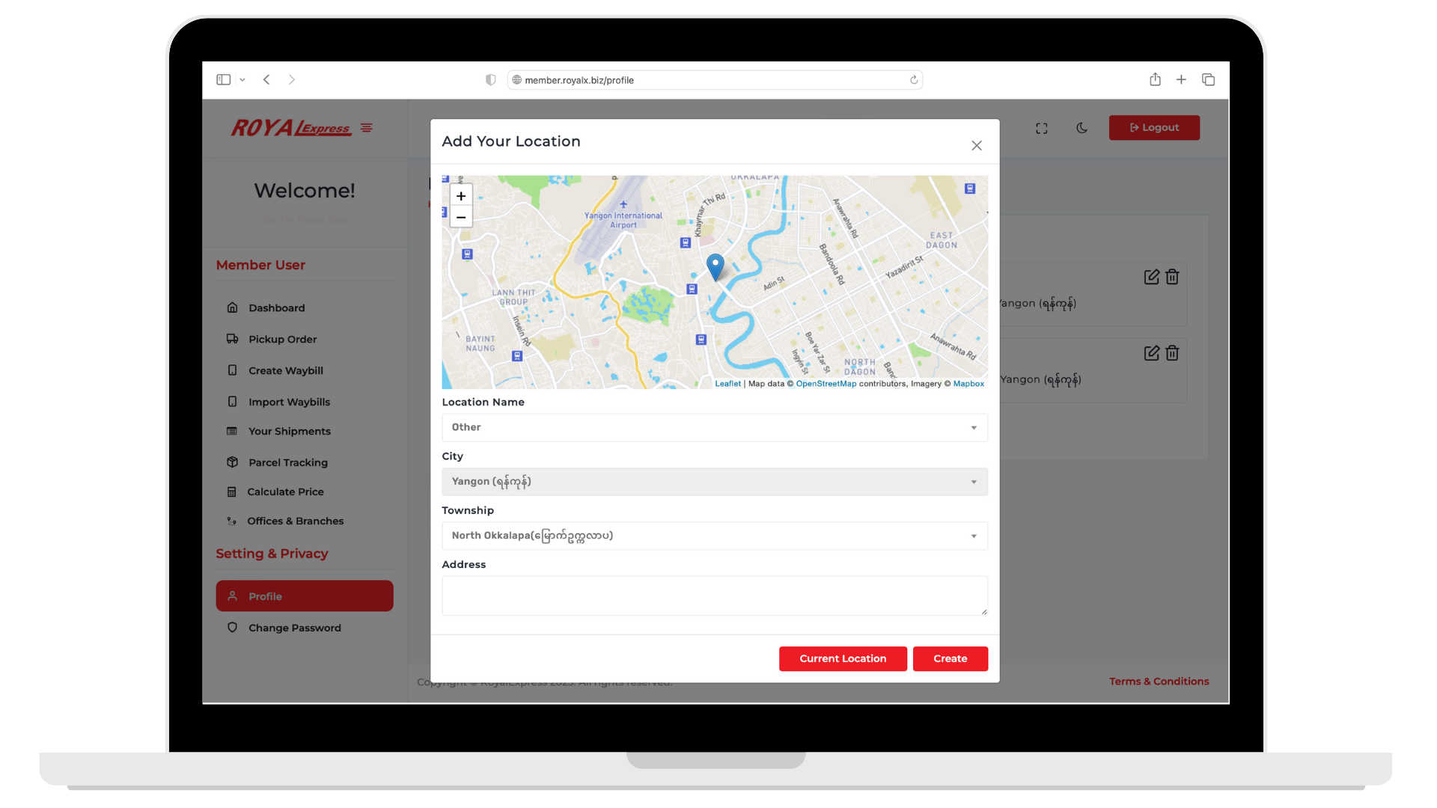The width and height of the screenshot is (1437, 808).
Task: Edit the second saved location
Action: pos(1152,353)
